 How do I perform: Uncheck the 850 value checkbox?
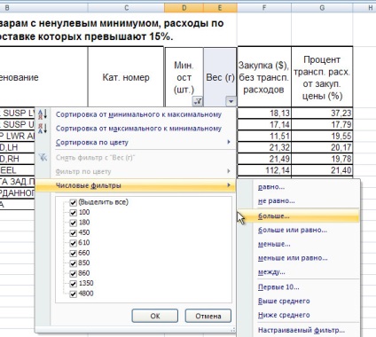click(73, 263)
